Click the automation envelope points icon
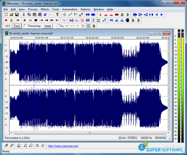This screenshot has height=155, width=187. (x=61, y=26)
